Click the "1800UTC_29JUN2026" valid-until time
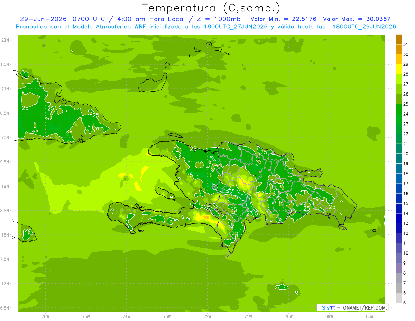 (364, 27)
